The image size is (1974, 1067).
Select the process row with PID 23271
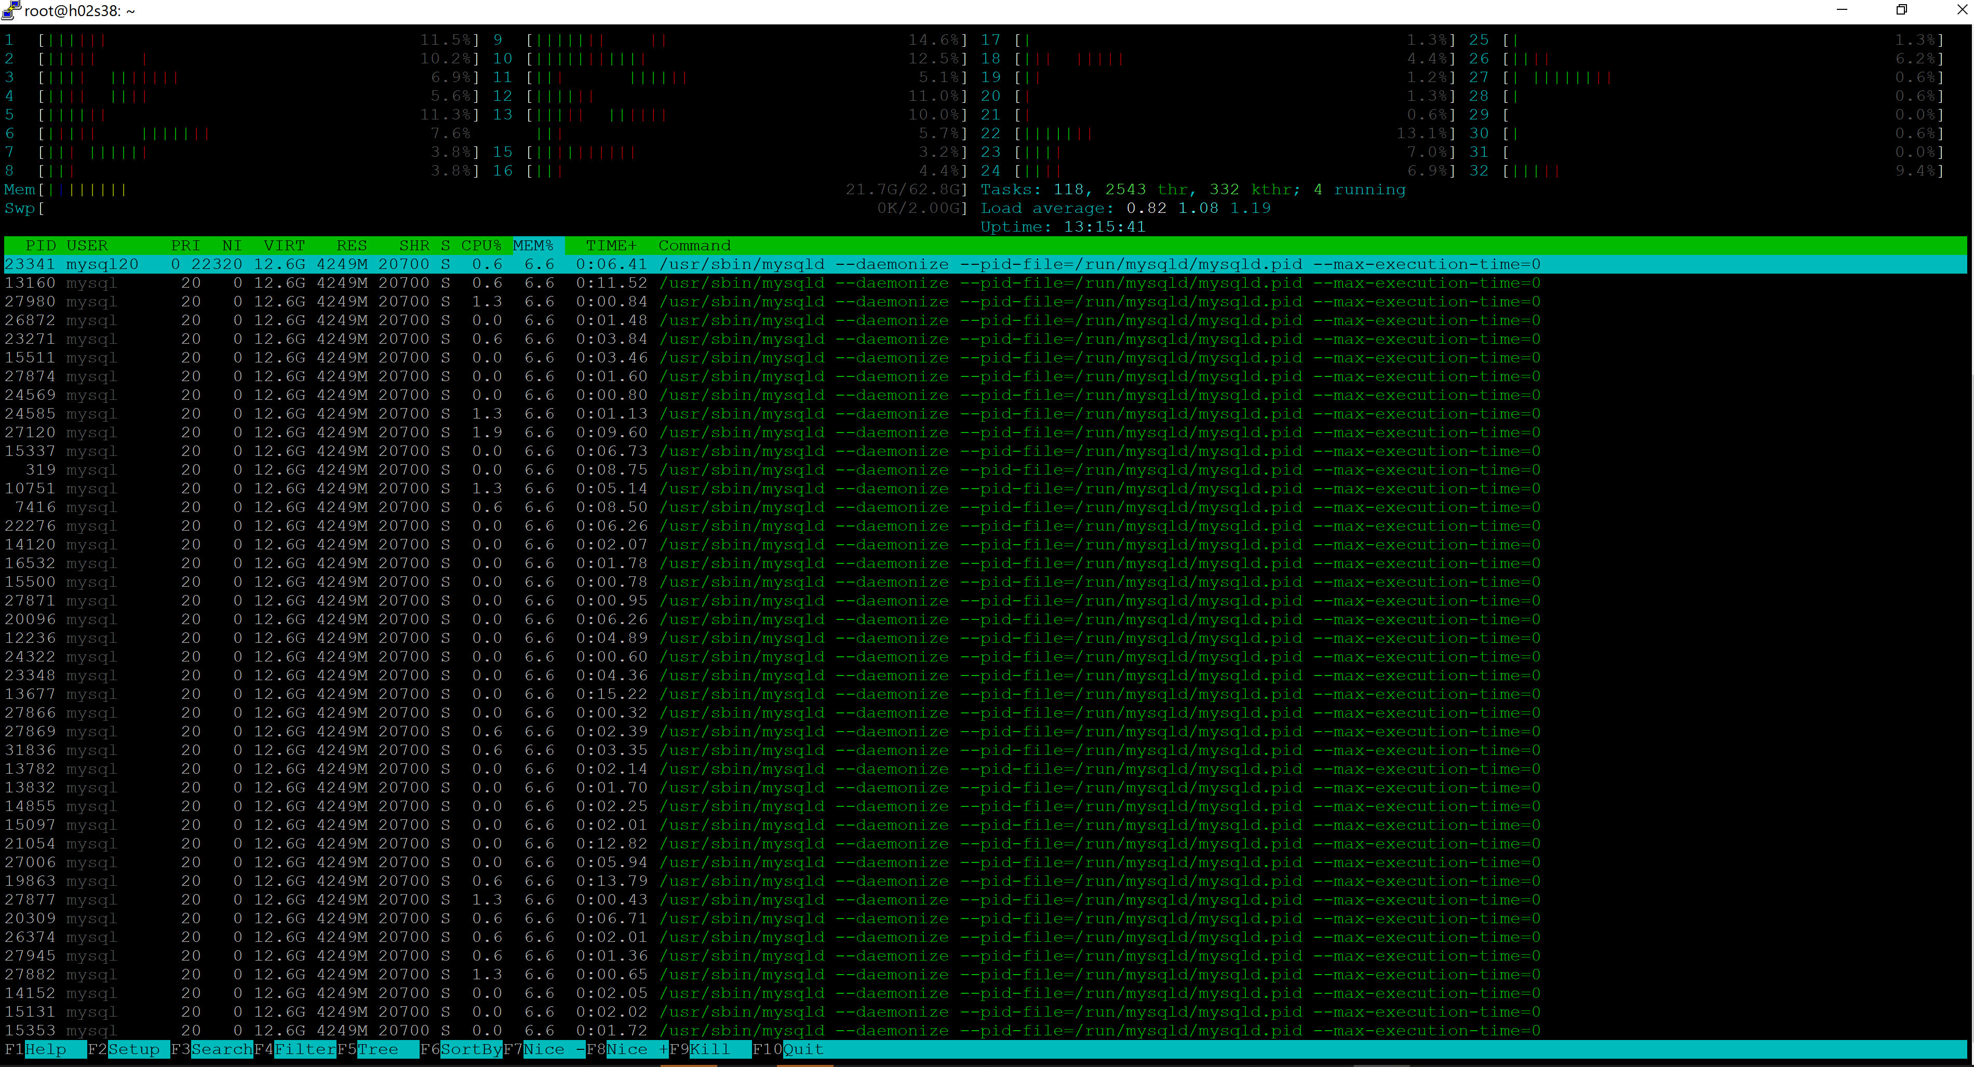(x=986, y=340)
